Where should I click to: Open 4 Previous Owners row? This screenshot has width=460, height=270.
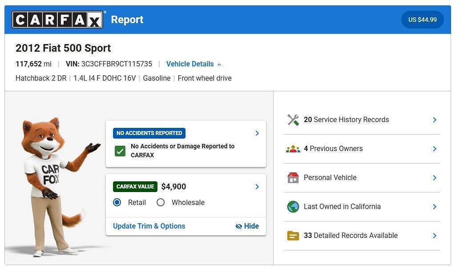click(x=362, y=149)
